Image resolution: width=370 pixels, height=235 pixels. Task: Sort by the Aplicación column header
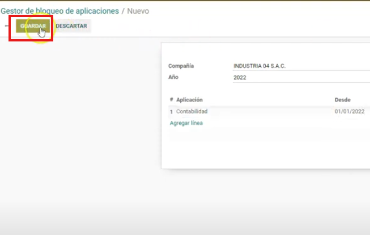point(189,100)
